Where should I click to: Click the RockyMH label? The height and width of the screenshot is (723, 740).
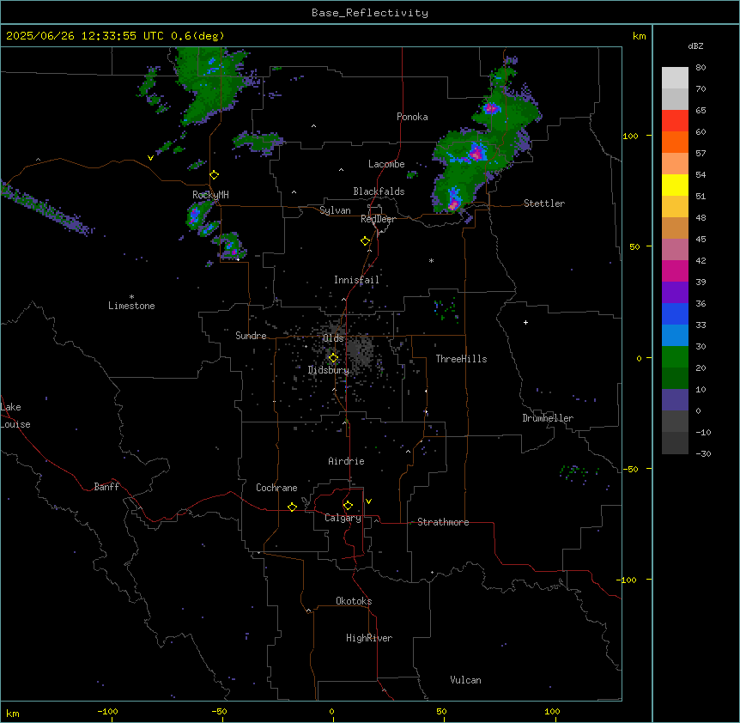tap(210, 195)
